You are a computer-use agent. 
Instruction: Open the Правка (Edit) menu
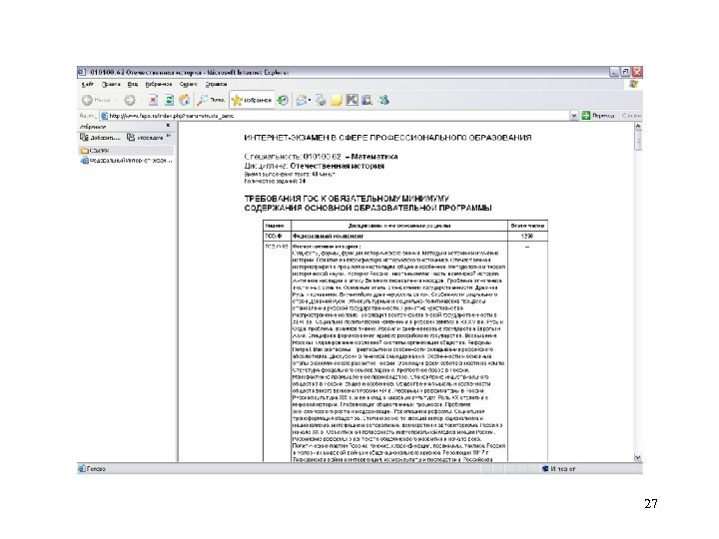point(111,84)
